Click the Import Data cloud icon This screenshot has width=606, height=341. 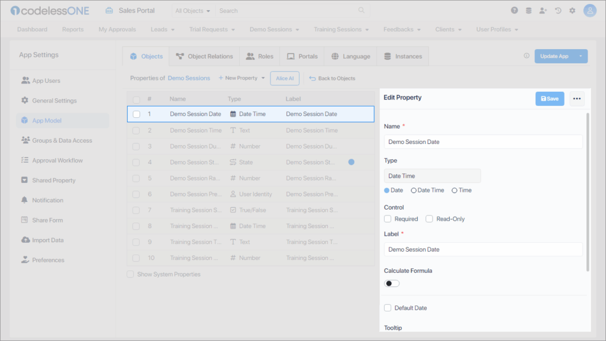pos(25,240)
